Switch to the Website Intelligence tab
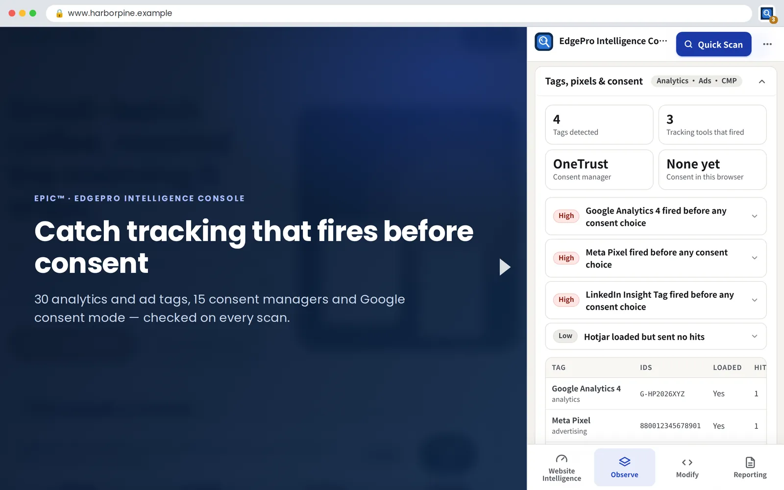Viewport: 784px width, 490px height. pos(562,468)
